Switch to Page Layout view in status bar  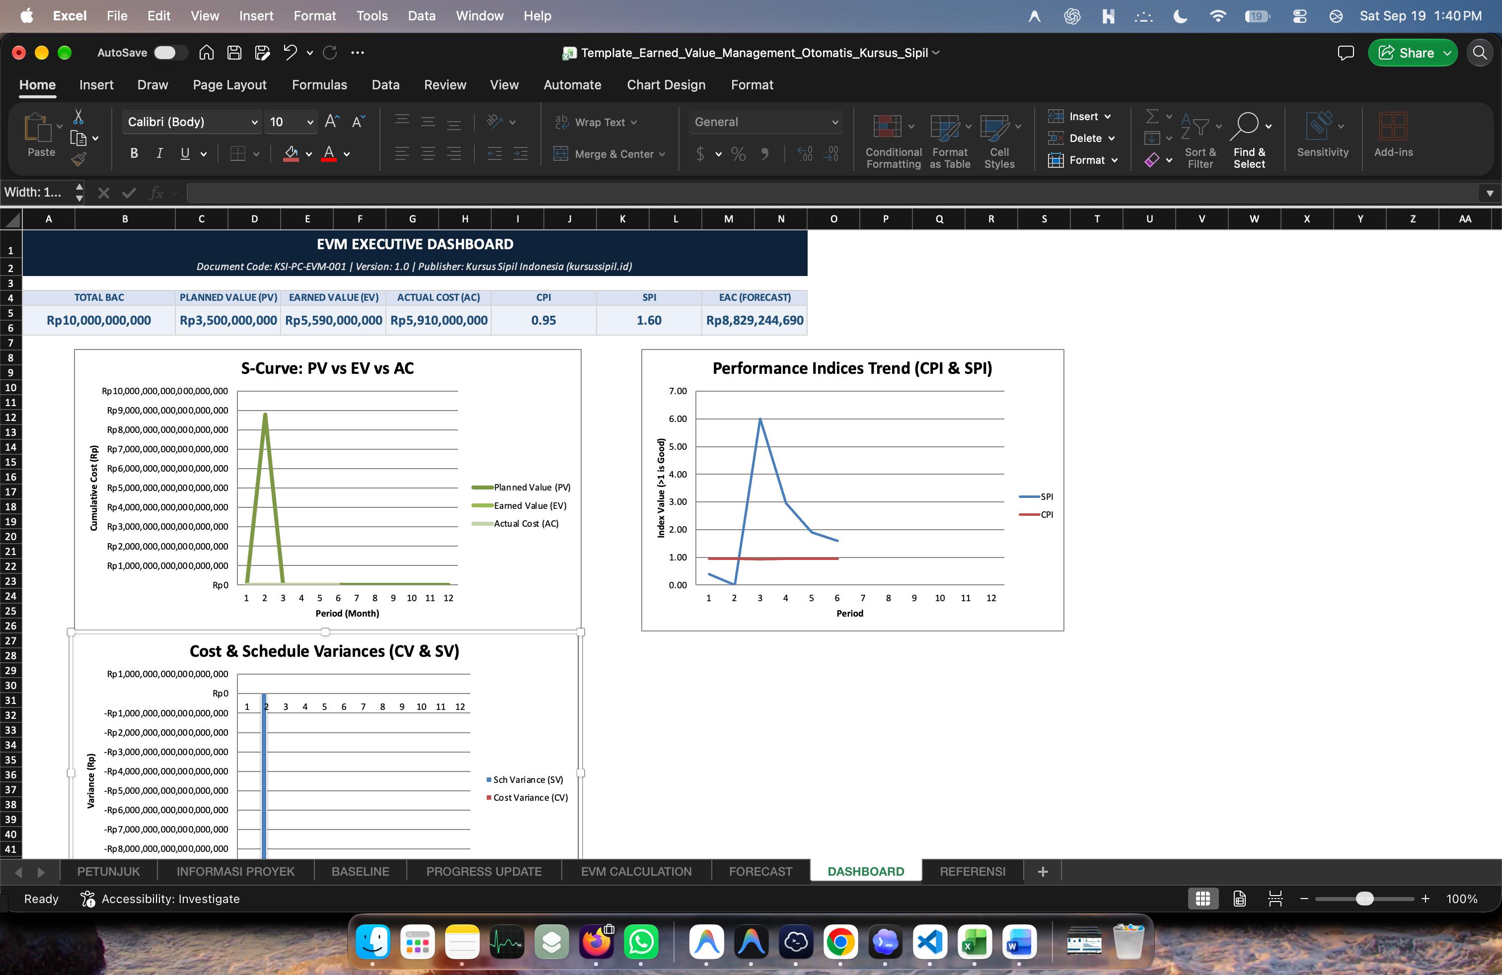1239,899
